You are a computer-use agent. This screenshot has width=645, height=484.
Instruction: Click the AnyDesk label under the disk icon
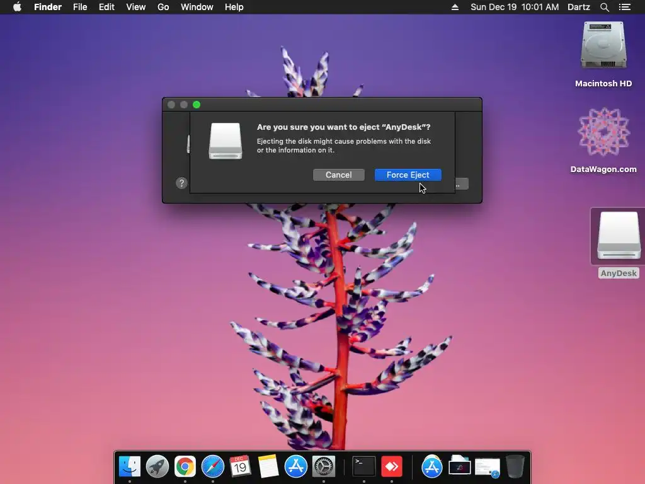[619, 274]
